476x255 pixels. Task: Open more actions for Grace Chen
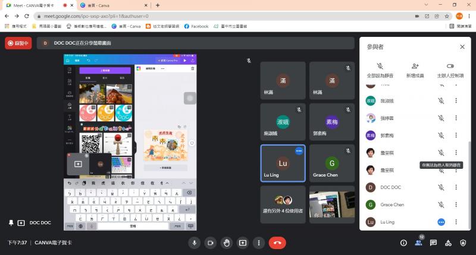pyautogui.click(x=456, y=204)
